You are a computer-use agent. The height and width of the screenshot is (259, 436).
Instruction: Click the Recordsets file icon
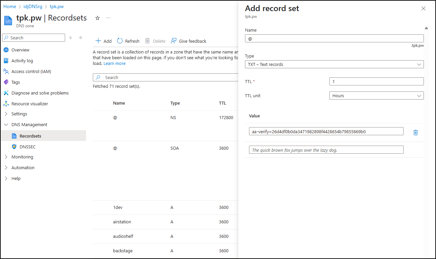click(x=14, y=136)
